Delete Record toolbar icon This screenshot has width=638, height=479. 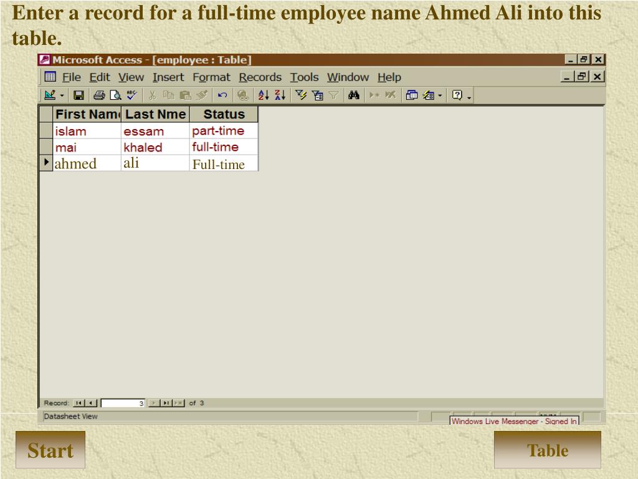390,95
